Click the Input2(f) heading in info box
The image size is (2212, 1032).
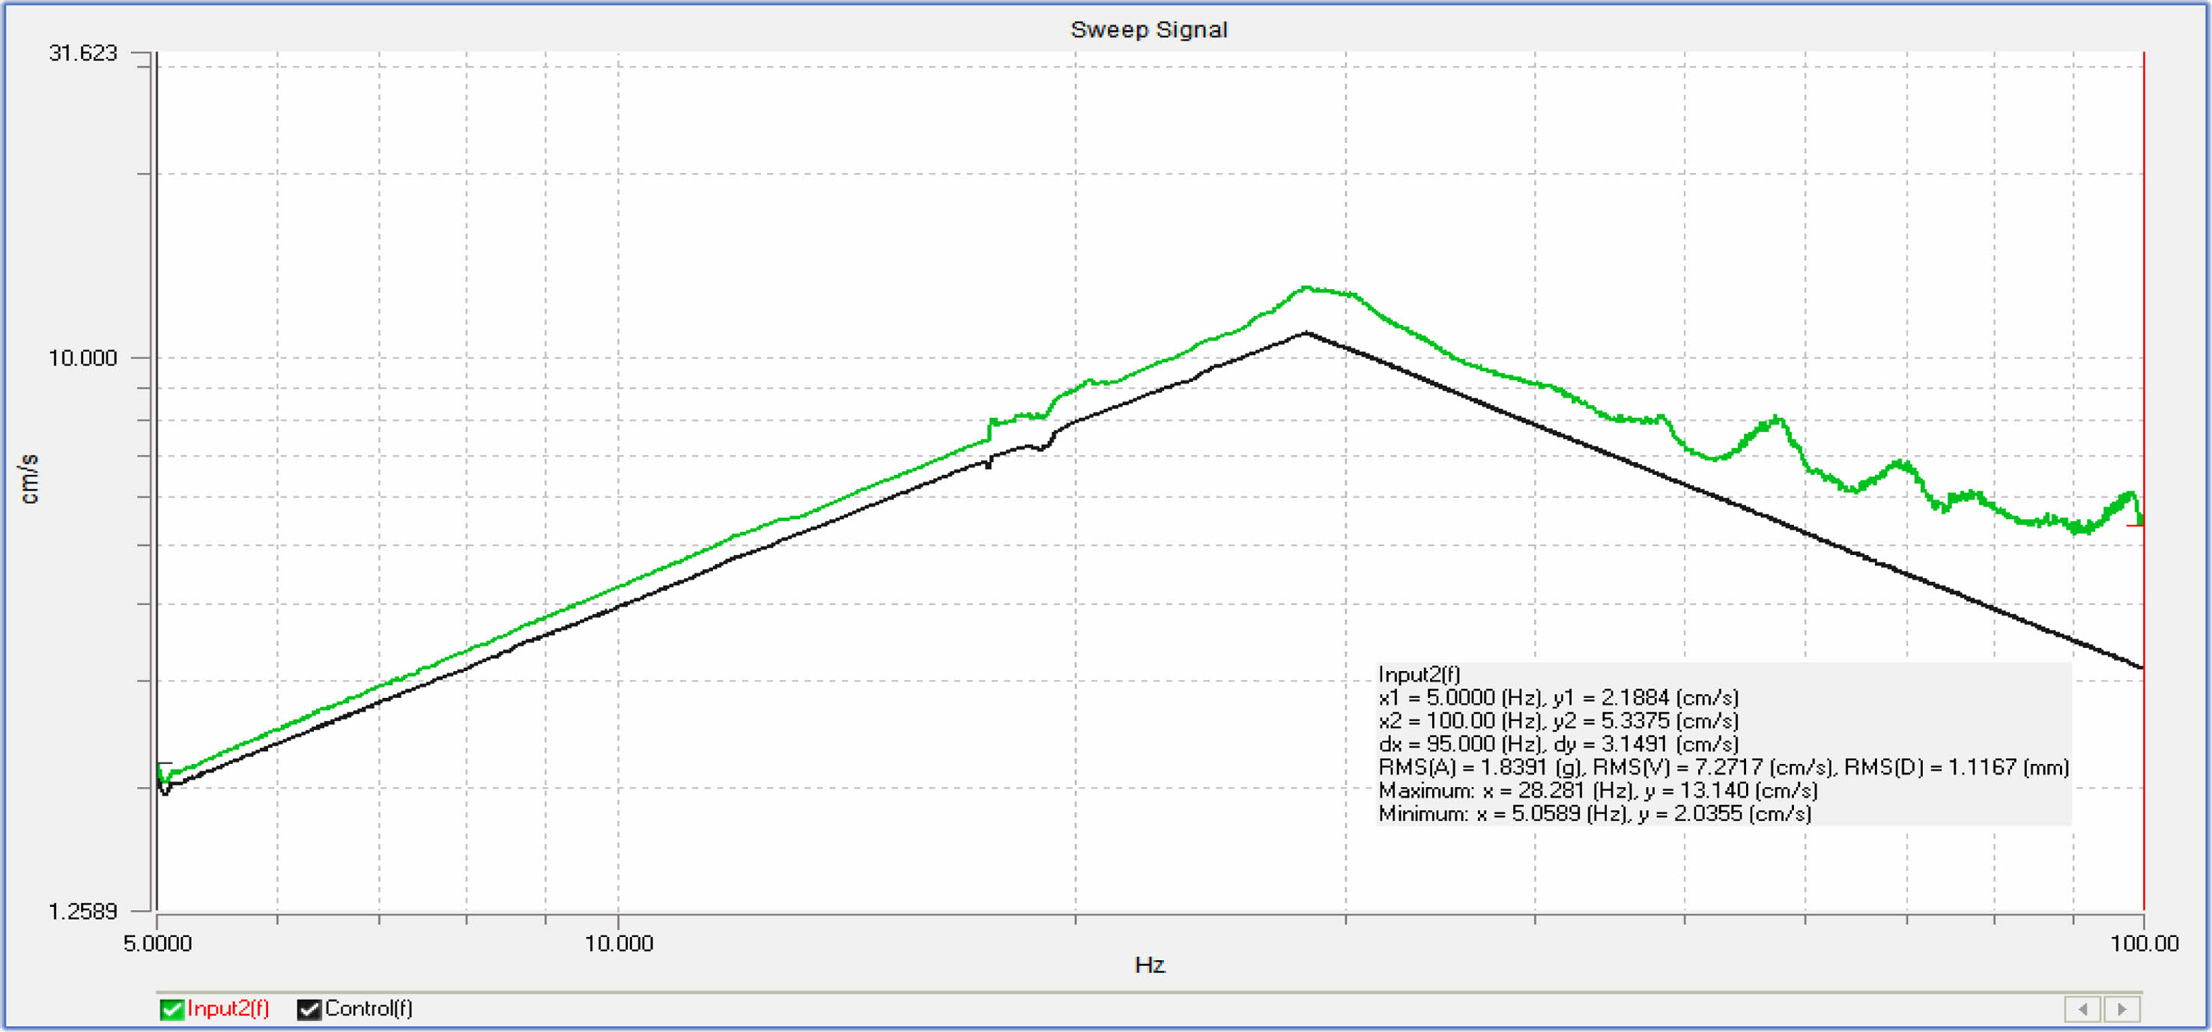pyautogui.click(x=1419, y=674)
